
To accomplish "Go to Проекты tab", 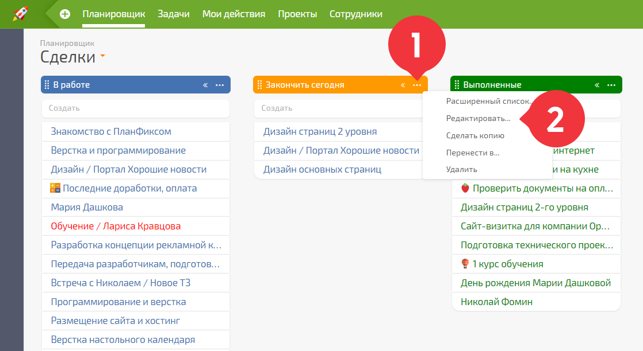I will coord(297,14).
